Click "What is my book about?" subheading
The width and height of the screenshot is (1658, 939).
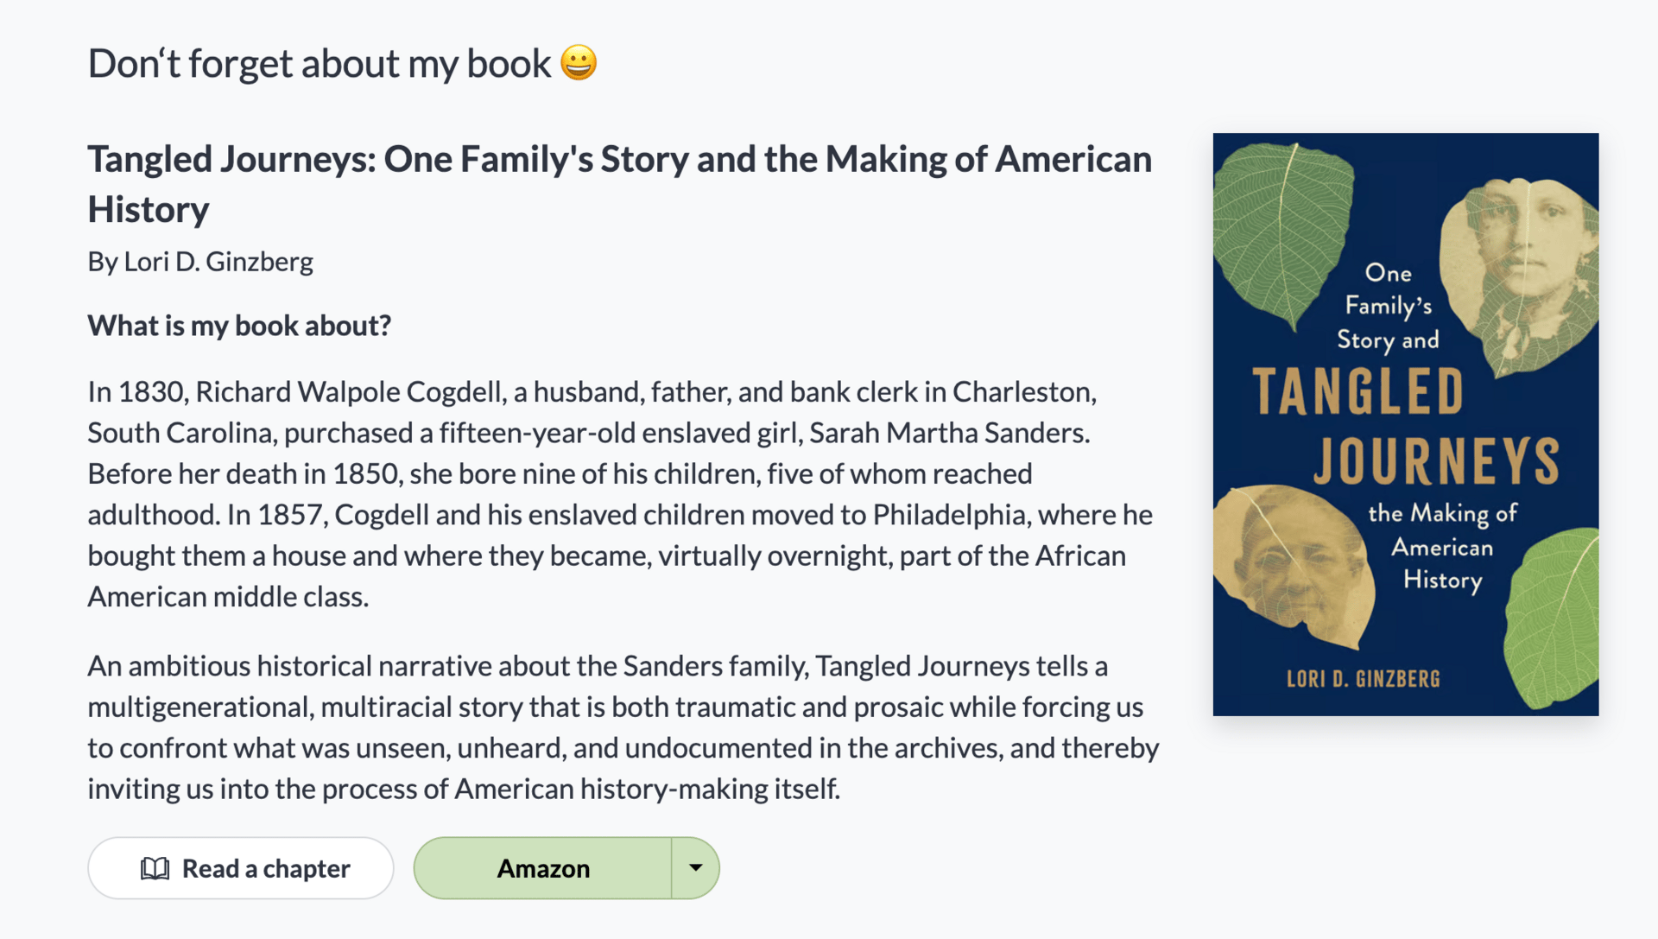click(239, 326)
